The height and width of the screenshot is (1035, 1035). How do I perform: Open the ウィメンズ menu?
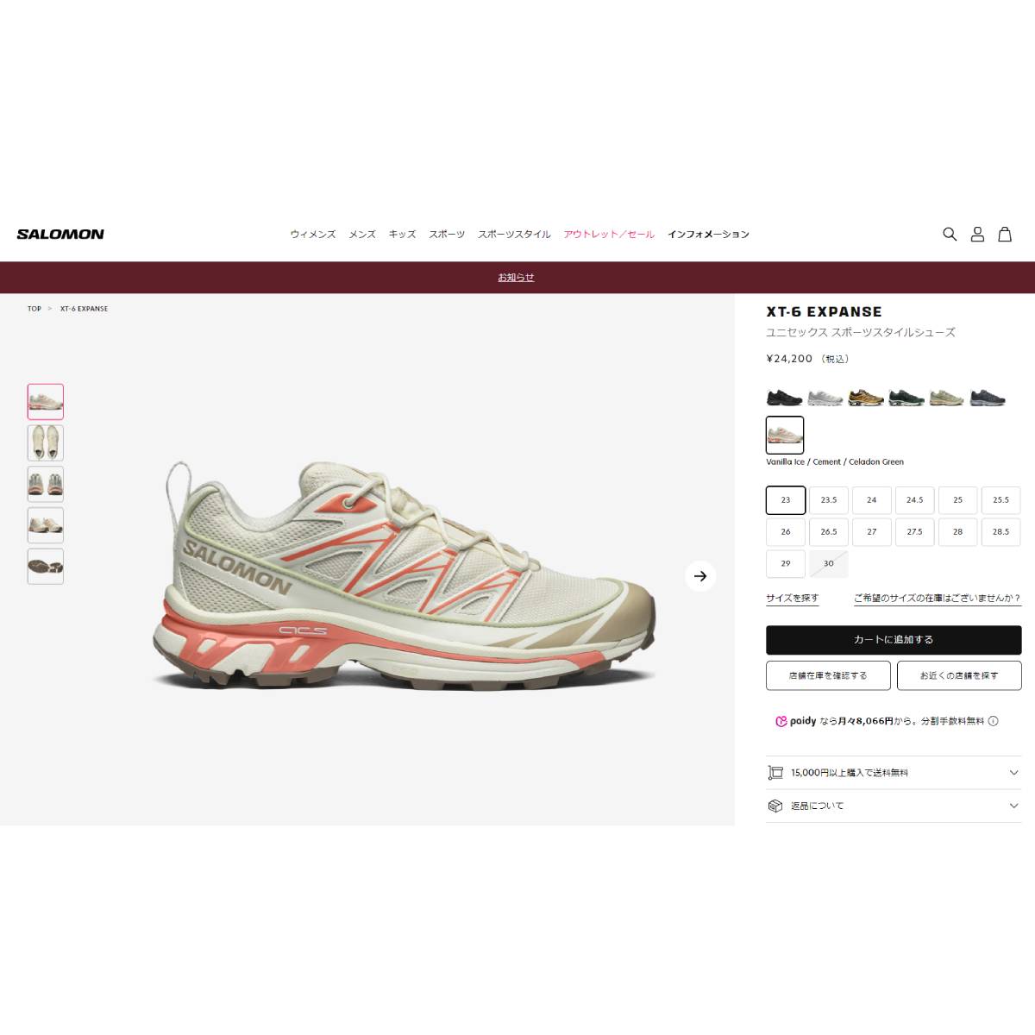313,235
